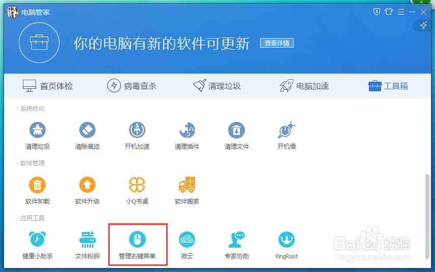Image resolution: width=435 pixels, height=272 pixels.
Task: Click the 电脑管家 logo avatar
Action: tap(13, 12)
